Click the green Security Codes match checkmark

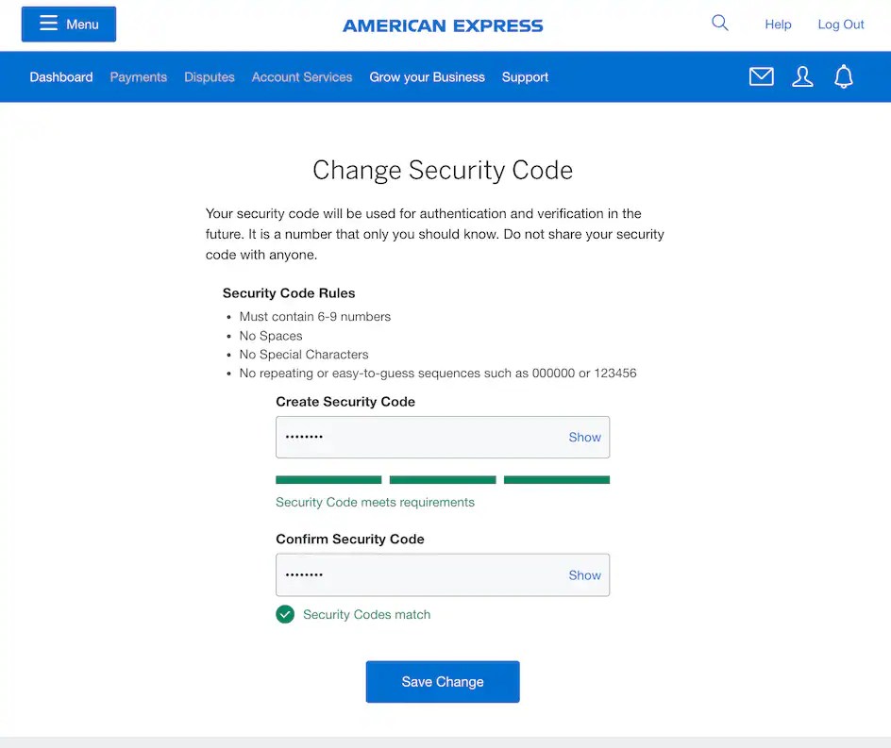(285, 615)
